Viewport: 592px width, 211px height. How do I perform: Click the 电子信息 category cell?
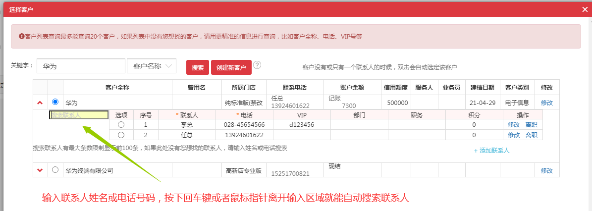[517, 103]
